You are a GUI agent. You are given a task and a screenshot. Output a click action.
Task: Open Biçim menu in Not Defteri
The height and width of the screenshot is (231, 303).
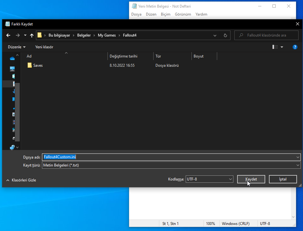pyautogui.click(x=166, y=14)
